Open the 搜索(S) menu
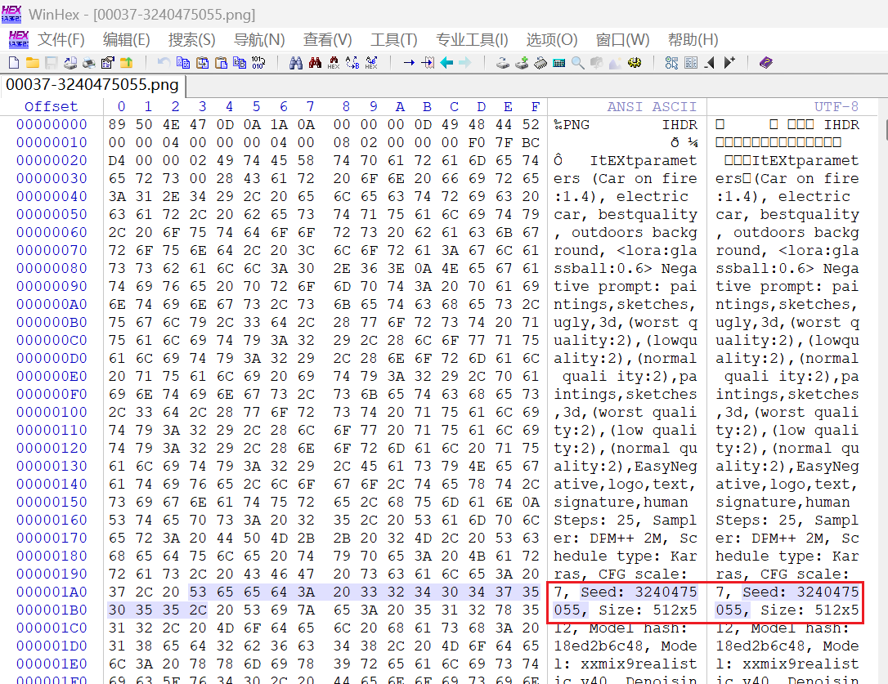Image resolution: width=888 pixels, height=684 pixels. [x=191, y=39]
